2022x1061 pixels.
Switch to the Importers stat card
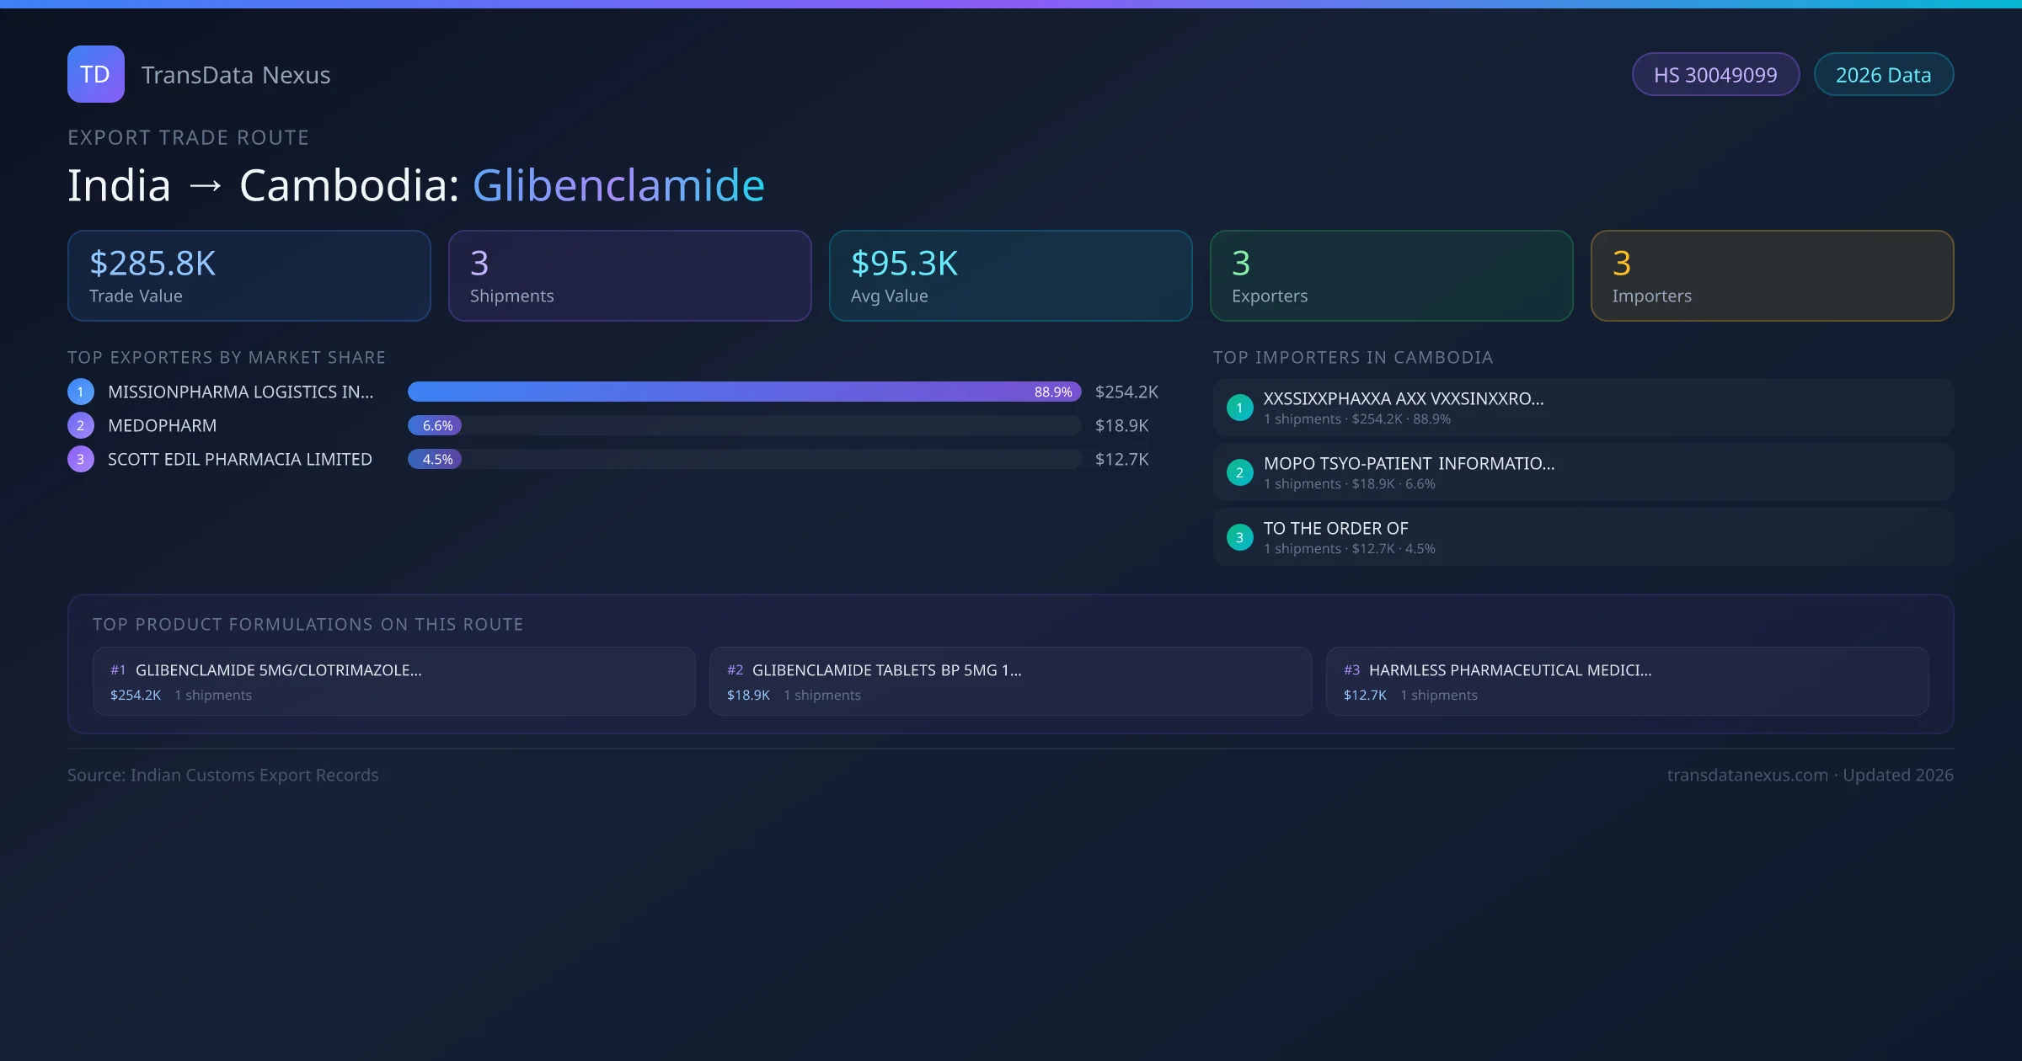pyautogui.click(x=1772, y=275)
